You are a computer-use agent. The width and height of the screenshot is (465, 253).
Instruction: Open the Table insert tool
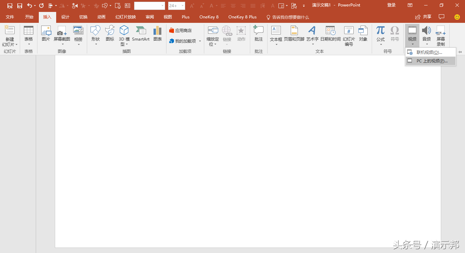[29, 36]
